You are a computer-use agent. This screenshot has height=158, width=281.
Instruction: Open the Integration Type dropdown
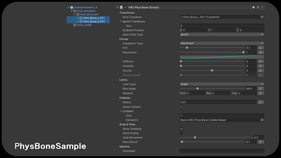[x=222, y=43]
